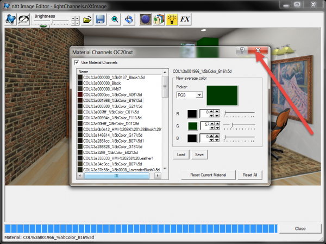Click the R channel black swatch
The width and height of the screenshot is (326, 244).
coord(192,114)
